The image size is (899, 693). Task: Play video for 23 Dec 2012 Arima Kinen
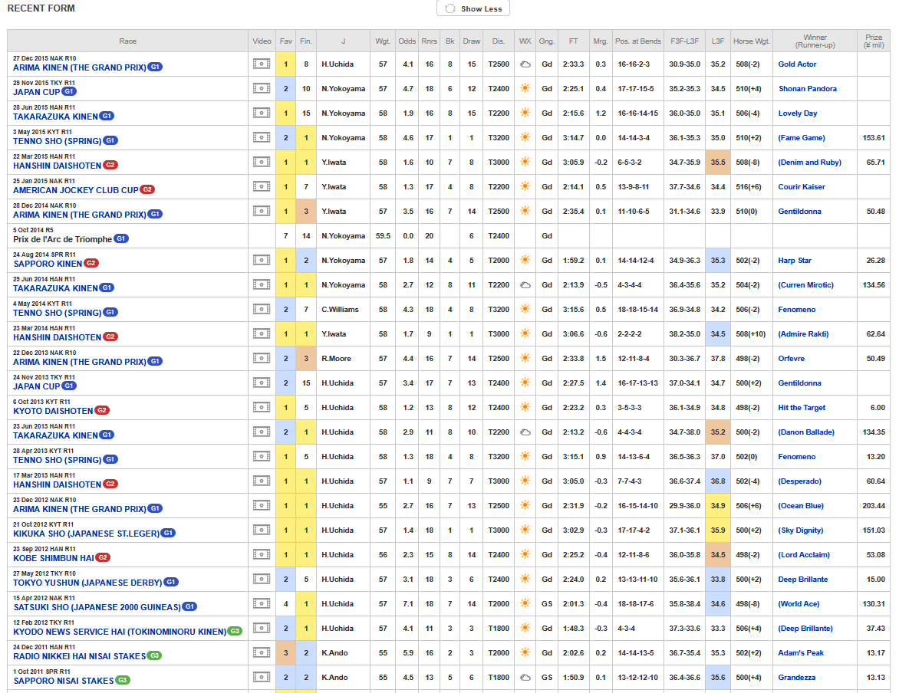tap(262, 505)
